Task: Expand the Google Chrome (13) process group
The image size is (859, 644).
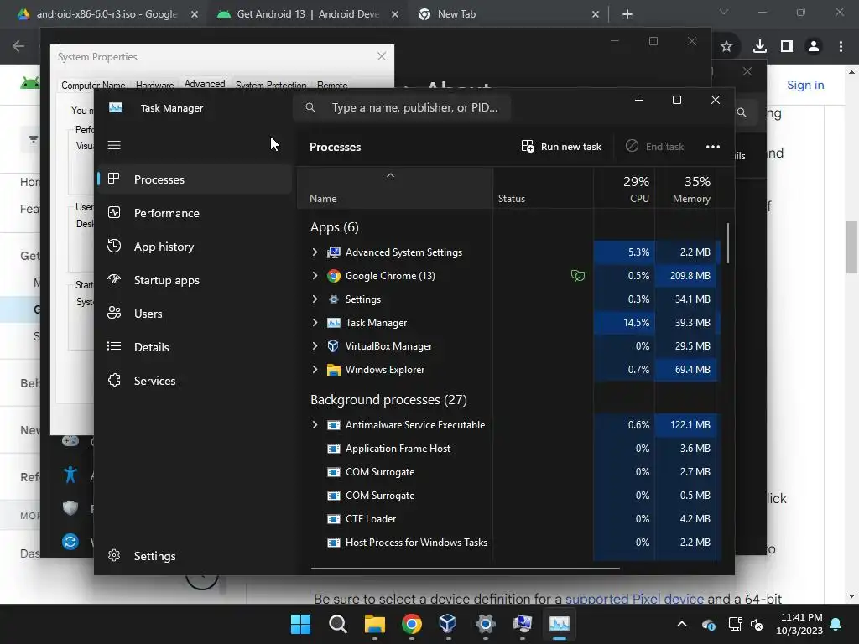Action: click(315, 275)
